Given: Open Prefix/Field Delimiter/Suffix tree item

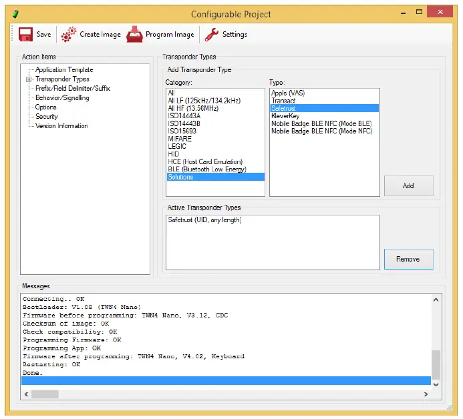Looking at the screenshot, I should (72, 89).
